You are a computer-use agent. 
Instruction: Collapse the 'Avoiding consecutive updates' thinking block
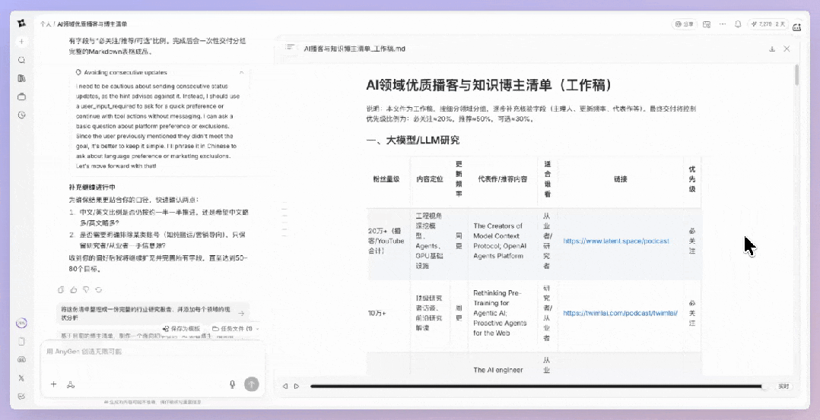coord(241,71)
